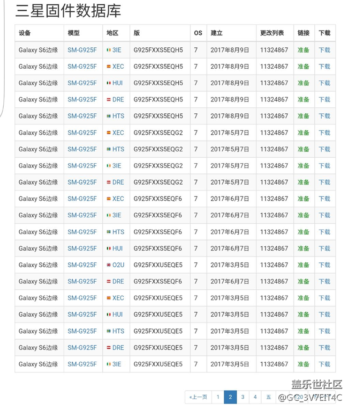This screenshot has width=348, height=410.
Task: Open region link DRE in the G925FXXU5EQE5 row
Action: (x=118, y=348)
